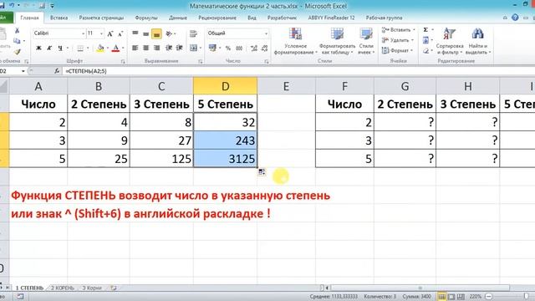The height and width of the screenshot is (301, 535).
Task: Decrease decimal places
Action: point(264,48)
